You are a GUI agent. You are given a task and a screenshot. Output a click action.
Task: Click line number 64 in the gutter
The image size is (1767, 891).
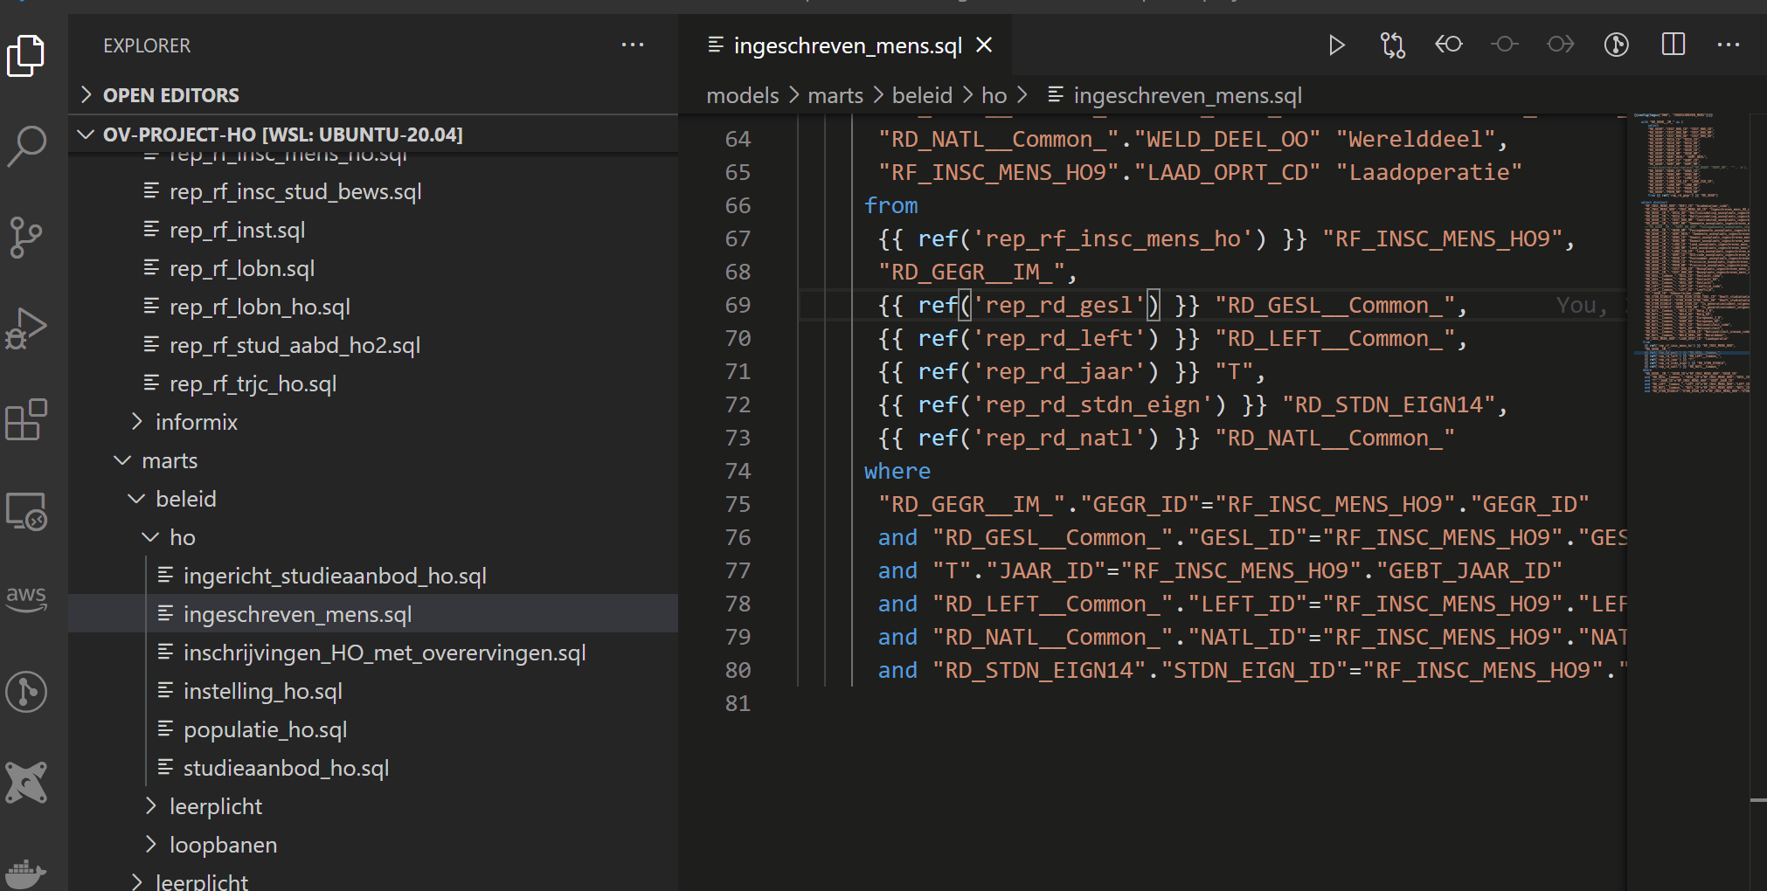coord(738,139)
